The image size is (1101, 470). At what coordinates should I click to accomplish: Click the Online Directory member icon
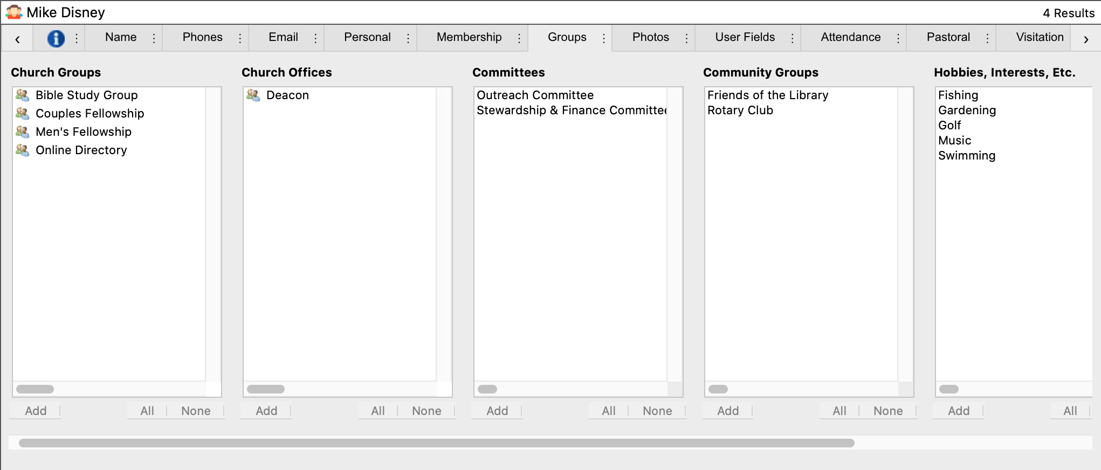click(22, 150)
